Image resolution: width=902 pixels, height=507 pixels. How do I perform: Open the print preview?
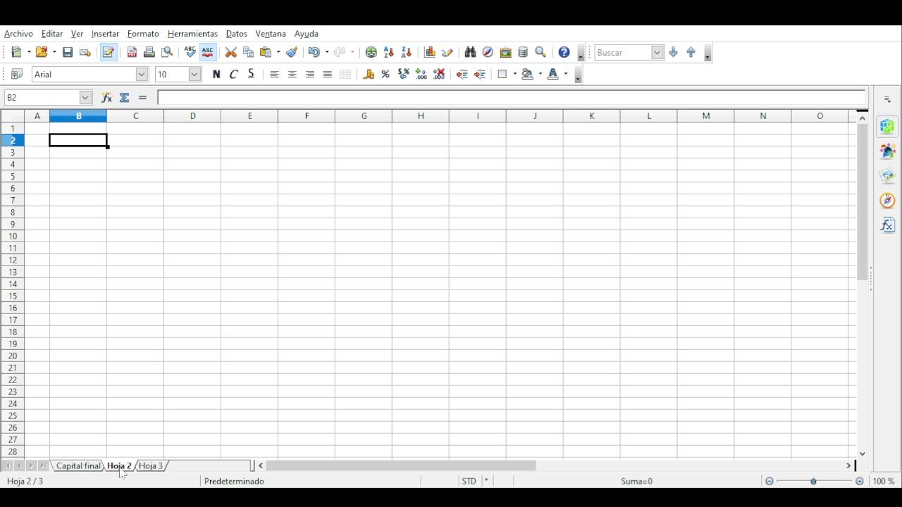(x=167, y=52)
